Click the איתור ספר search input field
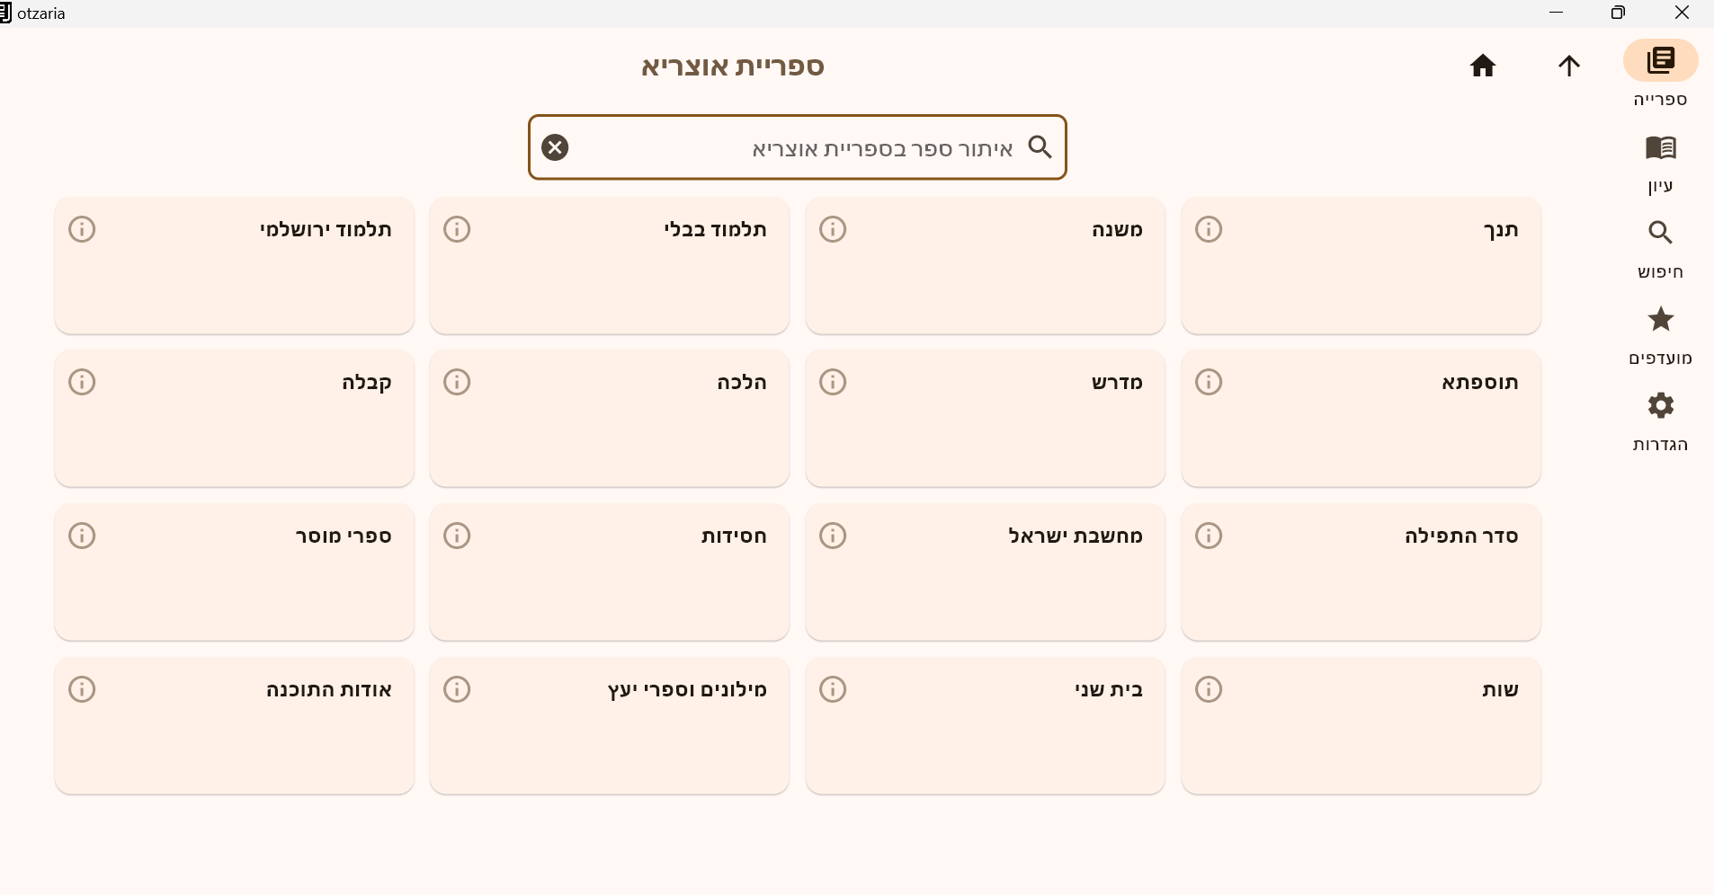 797,147
